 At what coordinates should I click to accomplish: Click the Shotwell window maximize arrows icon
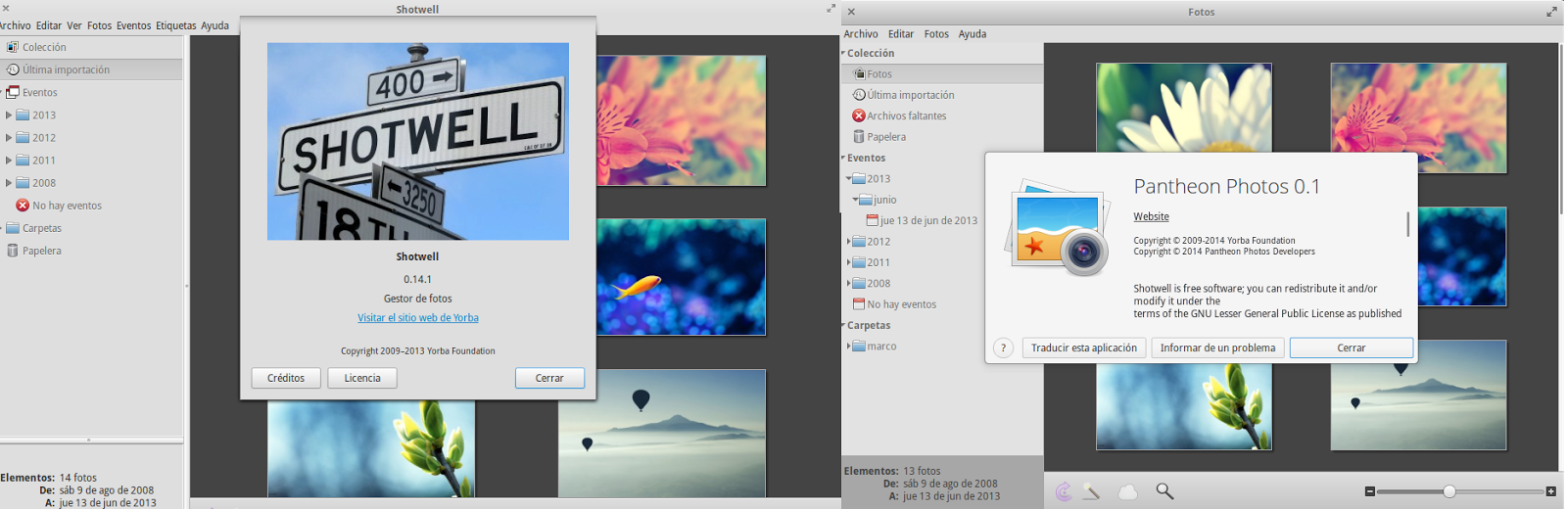pos(831,9)
